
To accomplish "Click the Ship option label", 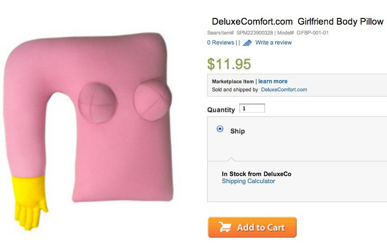I will click(x=238, y=131).
